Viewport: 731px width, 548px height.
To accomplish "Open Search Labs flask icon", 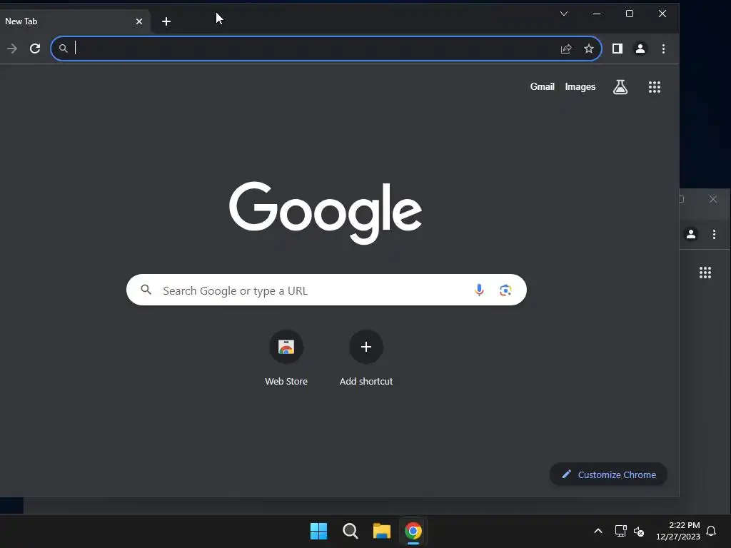I will (x=620, y=87).
